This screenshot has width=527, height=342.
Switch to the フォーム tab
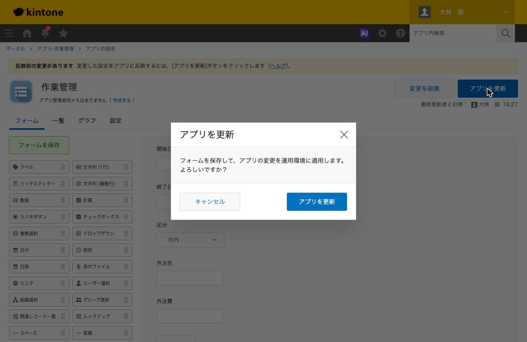[27, 121]
